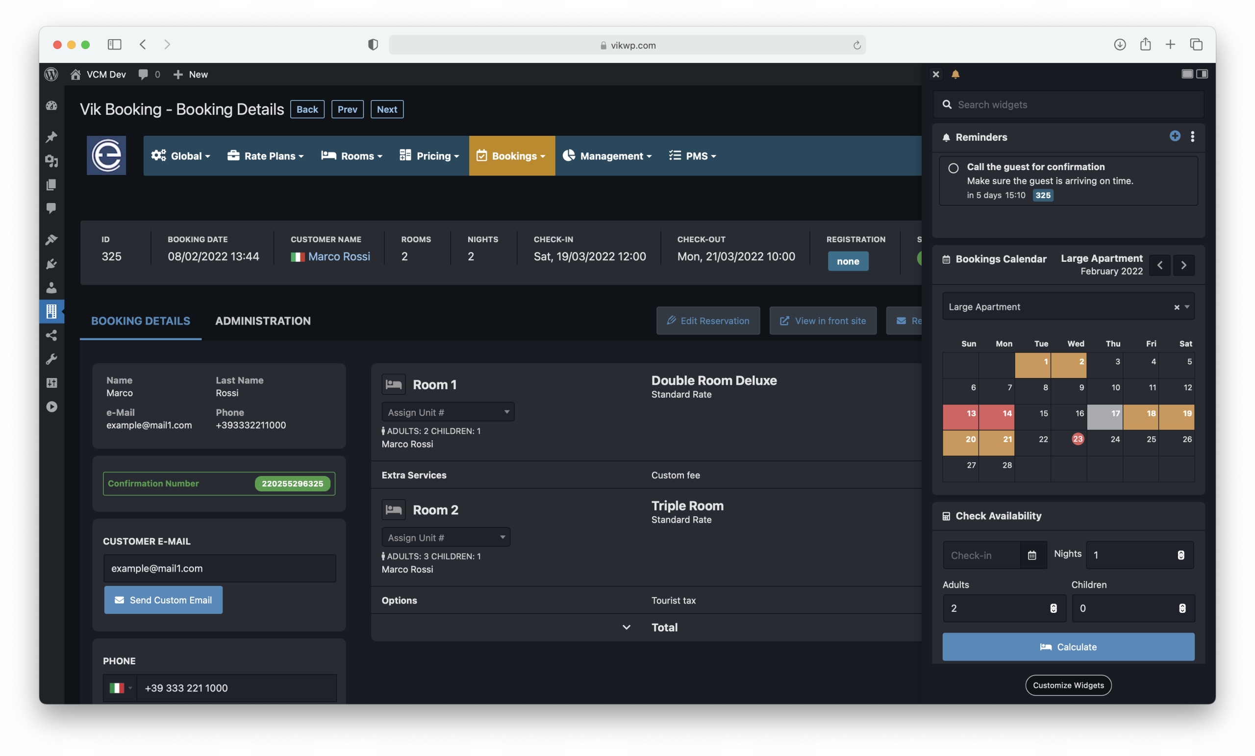
Task: Click the add reminder plus icon
Action: 1175,136
